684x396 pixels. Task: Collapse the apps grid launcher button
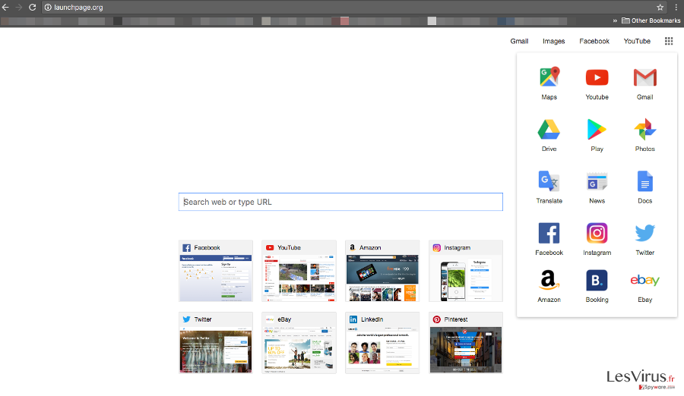[669, 41]
